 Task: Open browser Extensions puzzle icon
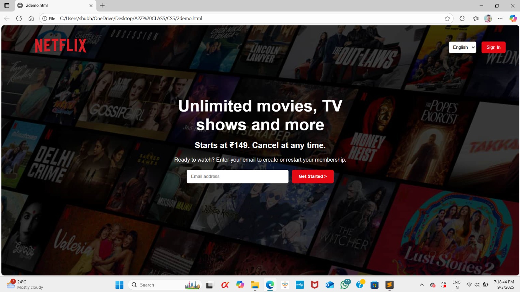[x=462, y=19]
